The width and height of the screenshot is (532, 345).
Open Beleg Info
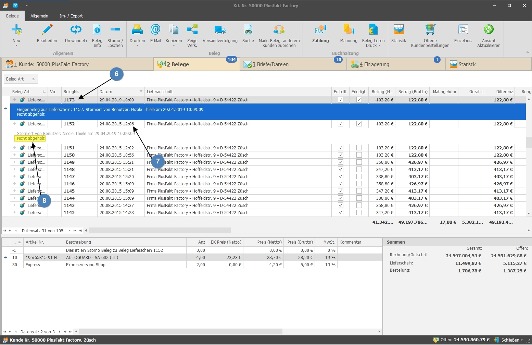point(97,30)
